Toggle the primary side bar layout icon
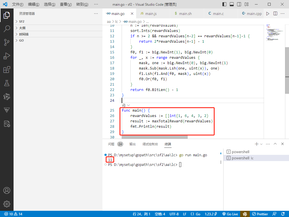 point(224,4)
